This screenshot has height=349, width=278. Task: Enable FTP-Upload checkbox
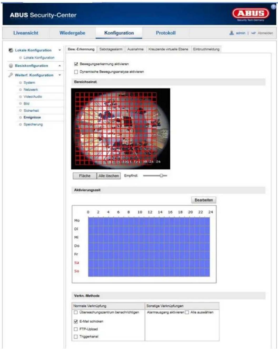76,329
